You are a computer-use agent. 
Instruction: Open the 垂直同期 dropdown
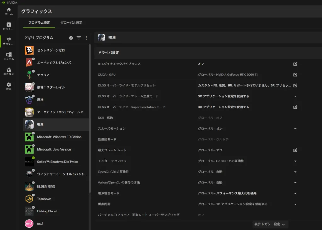pyautogui.click(x=295, y=204)
